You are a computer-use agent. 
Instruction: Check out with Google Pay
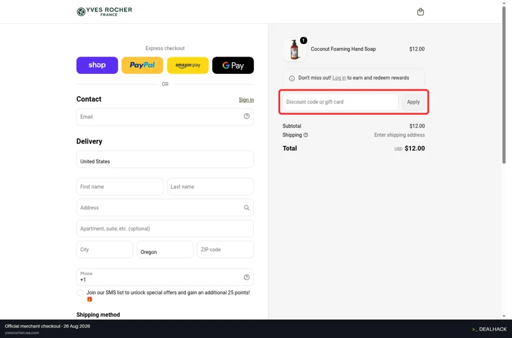click(x=233, y=65)
